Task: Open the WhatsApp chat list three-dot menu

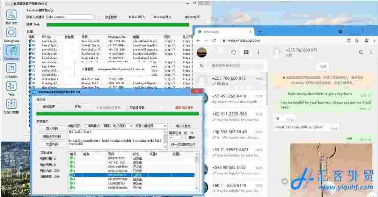Action: [259, 52]
